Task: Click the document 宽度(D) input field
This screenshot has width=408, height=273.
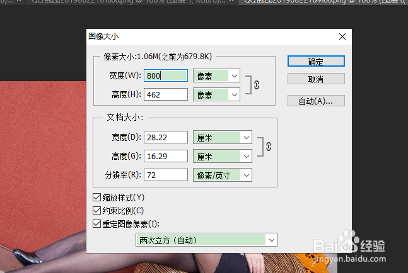Action: point(166,137)
